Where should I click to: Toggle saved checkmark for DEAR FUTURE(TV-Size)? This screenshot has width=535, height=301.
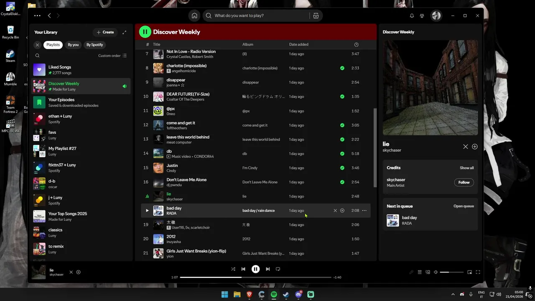342,97
